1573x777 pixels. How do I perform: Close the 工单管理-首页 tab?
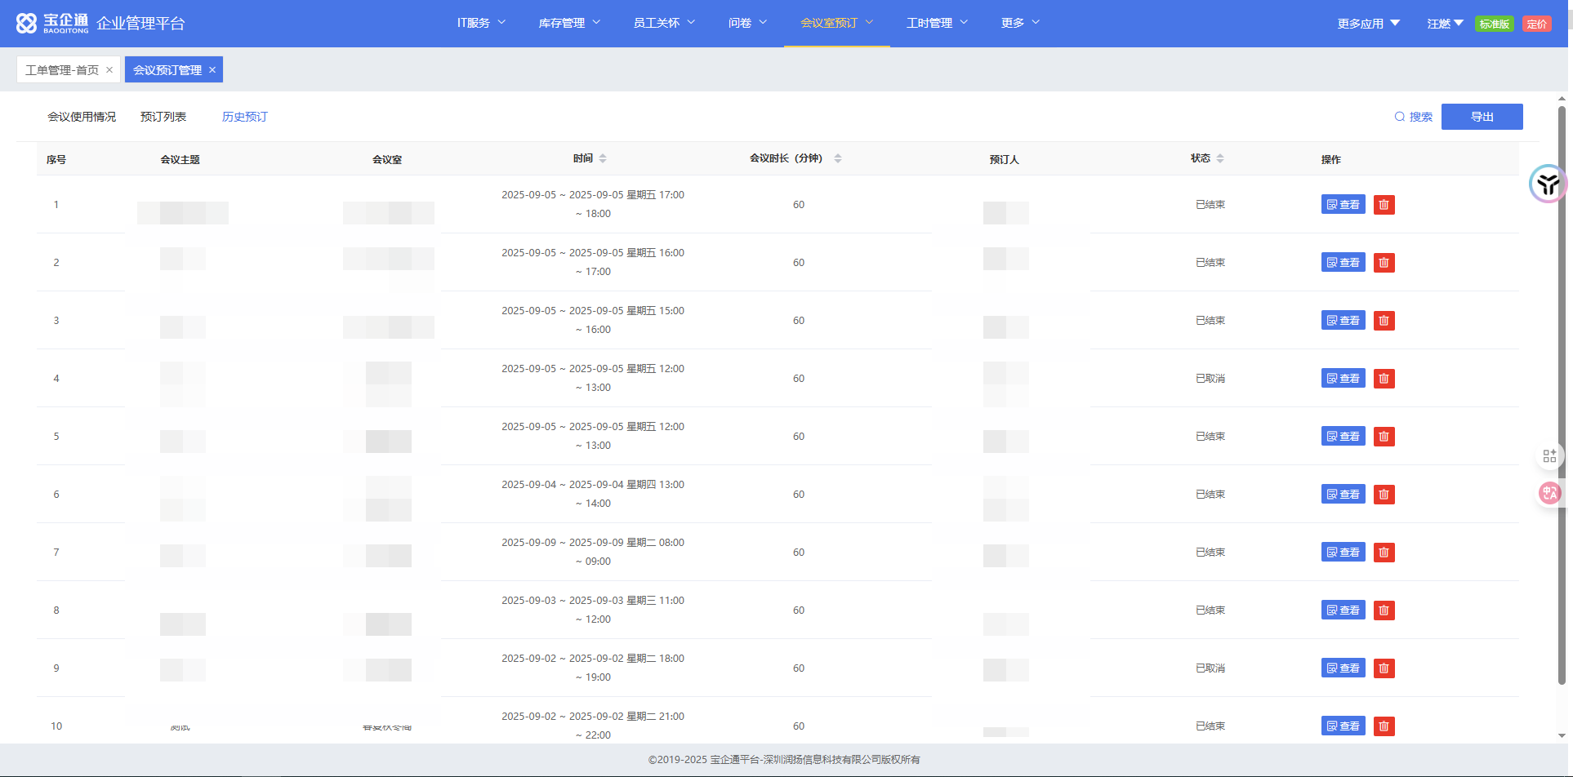point(109,70)
